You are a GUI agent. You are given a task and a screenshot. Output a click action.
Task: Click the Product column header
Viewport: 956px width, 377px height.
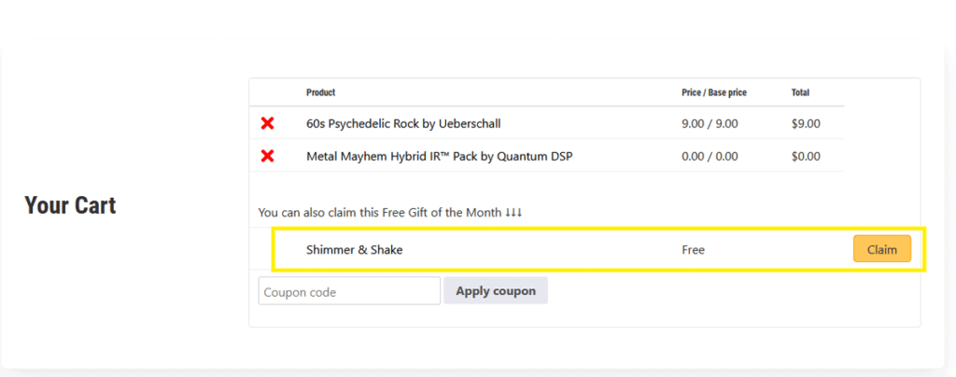(x=320, y=92)
